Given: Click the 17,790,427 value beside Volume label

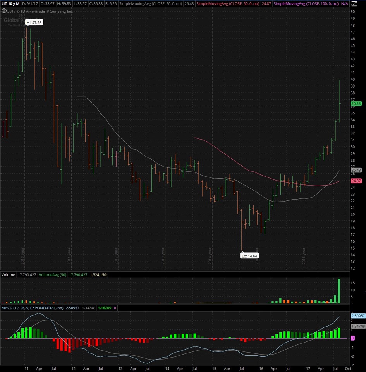Looking at the screenshot, I should point(27,274).
